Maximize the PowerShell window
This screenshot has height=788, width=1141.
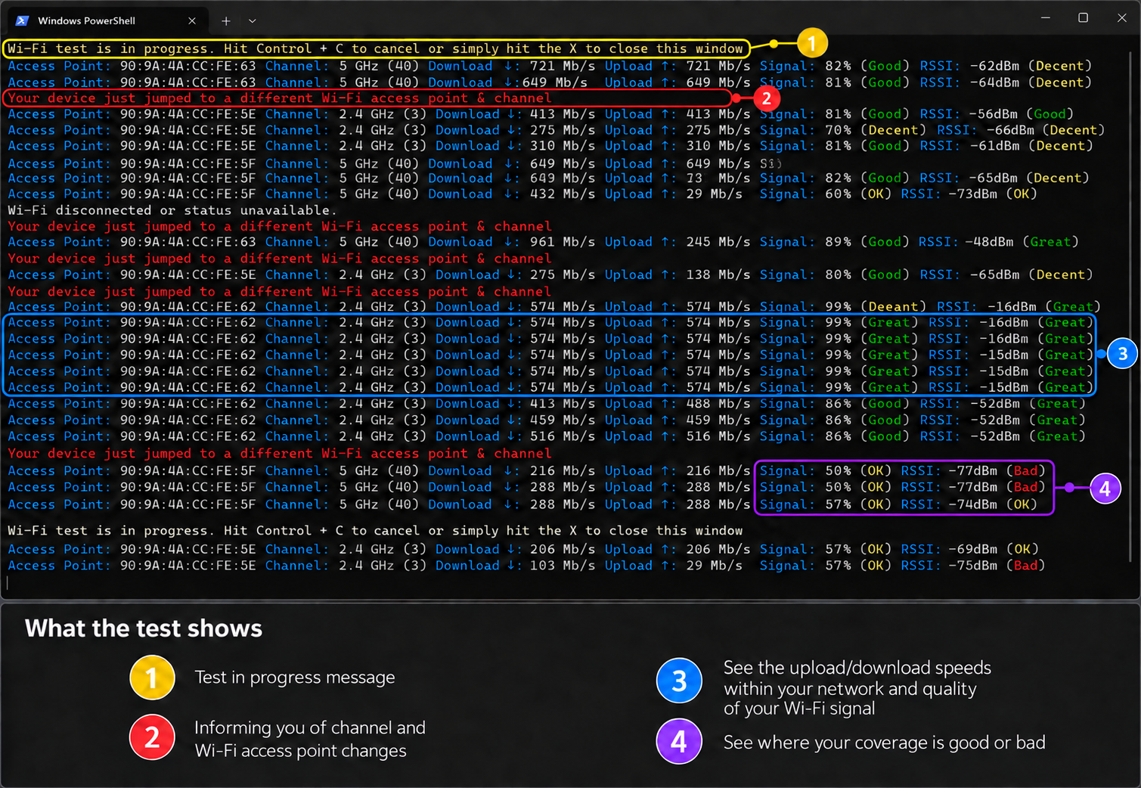click(x=1083, y=17)
